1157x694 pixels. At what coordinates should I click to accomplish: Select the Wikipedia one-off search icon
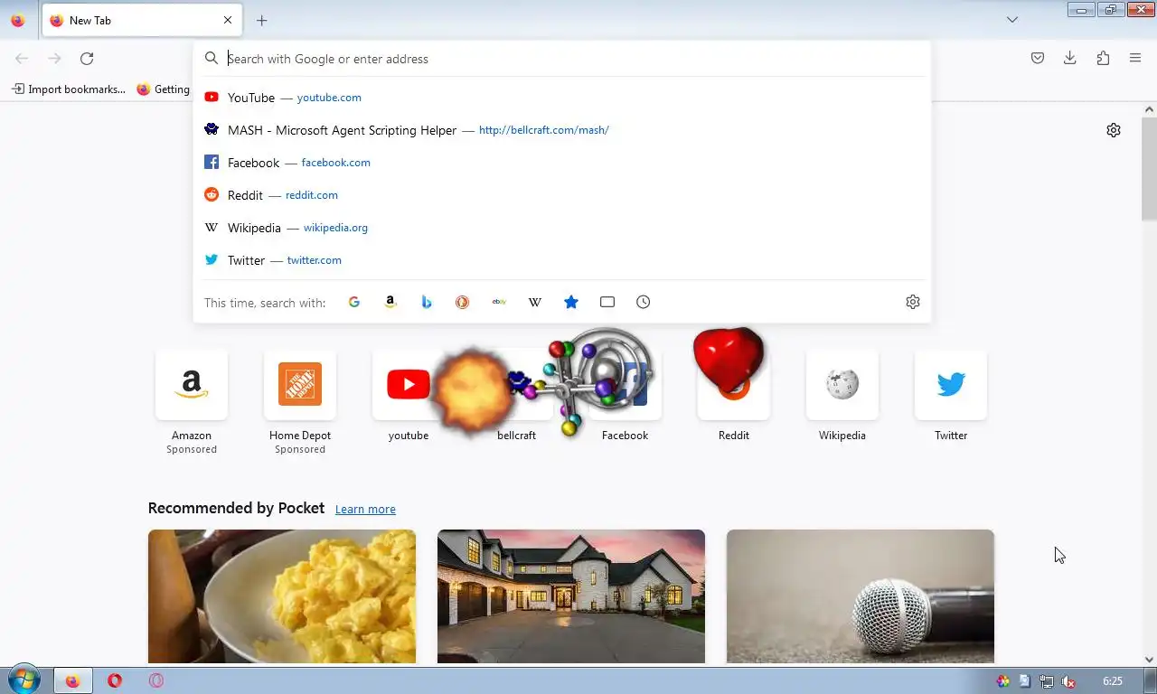click(x=535, y=302)
